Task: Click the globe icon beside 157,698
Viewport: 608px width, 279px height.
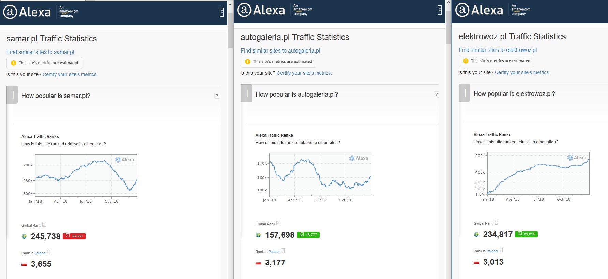Action: [x=258, y=235]
